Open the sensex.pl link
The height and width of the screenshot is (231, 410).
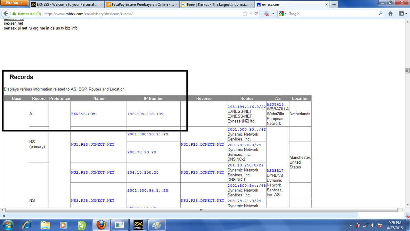point(12,28)
